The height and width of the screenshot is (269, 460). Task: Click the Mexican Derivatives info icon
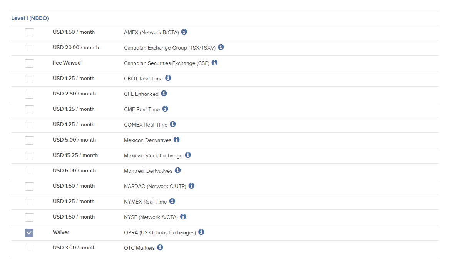[x=176, y=140]
